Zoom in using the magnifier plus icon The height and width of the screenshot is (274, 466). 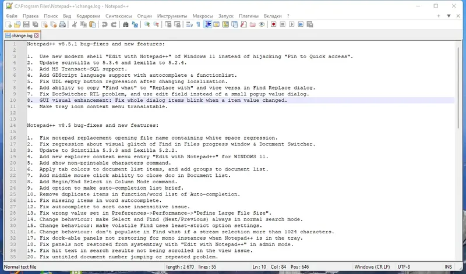(147, 24)
